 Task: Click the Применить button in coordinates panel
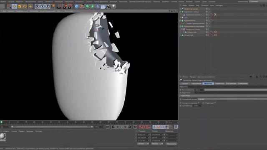pos(171,144)
